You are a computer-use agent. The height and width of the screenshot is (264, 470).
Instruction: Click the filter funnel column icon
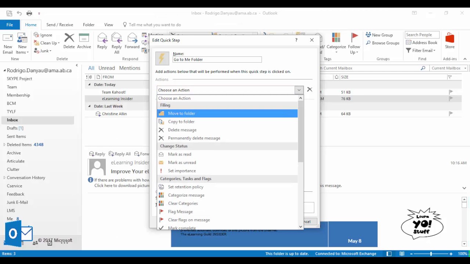pyautogui.click(x=449, y=77)
